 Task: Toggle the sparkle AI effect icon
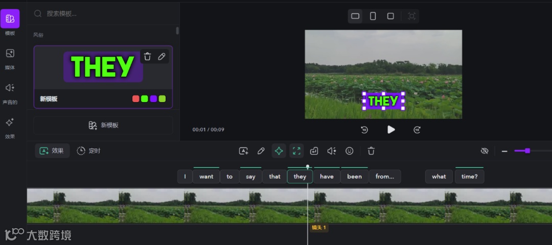tap(279, 151)
